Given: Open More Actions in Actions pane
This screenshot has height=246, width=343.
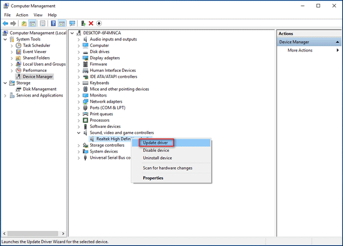Looking at the screenshot, I should click(300, 50).
